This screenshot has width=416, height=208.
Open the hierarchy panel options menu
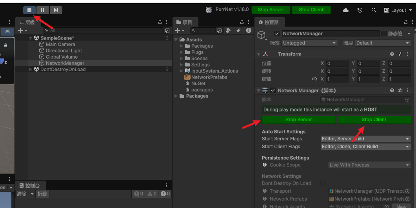pos(167,22)
